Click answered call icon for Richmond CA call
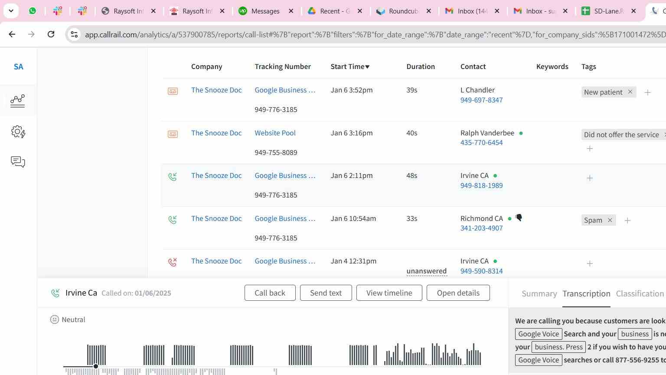The width and height of the screenshot is (666, 375). coord(173,220)
